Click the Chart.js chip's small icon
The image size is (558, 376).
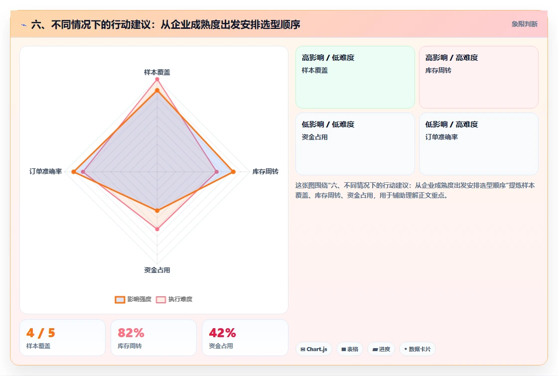click(x=303, y=349)
